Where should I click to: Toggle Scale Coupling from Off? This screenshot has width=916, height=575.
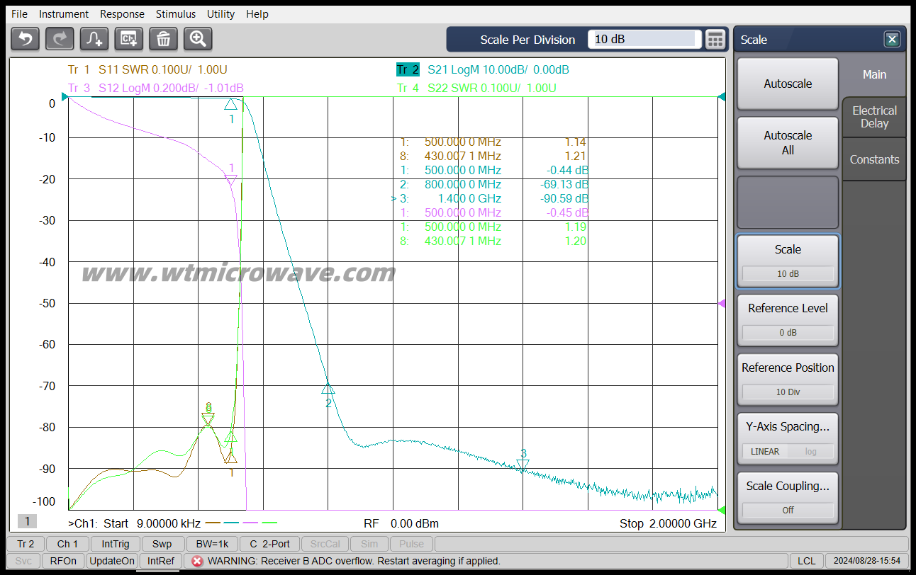click(x=787, y=510)
